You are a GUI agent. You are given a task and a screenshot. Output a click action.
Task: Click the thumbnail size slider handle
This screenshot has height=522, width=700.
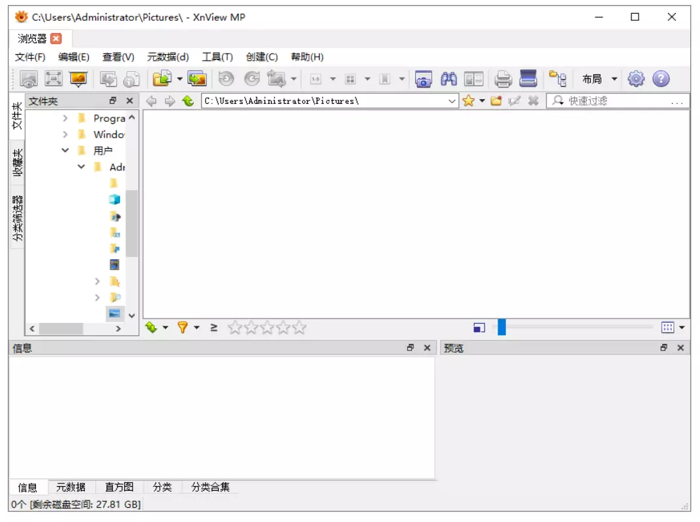click(501, 328)
